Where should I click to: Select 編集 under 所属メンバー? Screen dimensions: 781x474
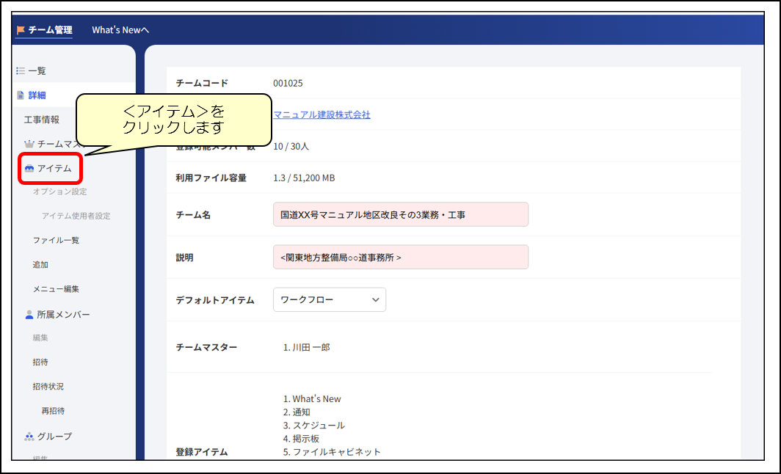40,338
